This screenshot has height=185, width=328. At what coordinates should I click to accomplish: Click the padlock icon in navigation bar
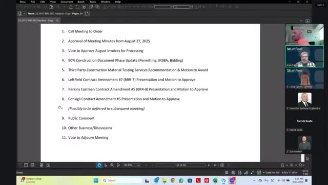click(282, 165)
